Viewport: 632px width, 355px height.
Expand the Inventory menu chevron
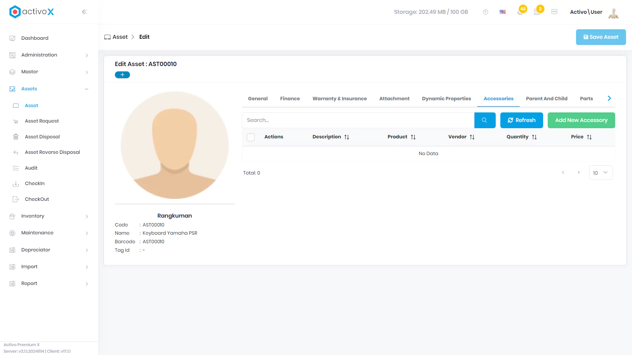coord(87,216)
